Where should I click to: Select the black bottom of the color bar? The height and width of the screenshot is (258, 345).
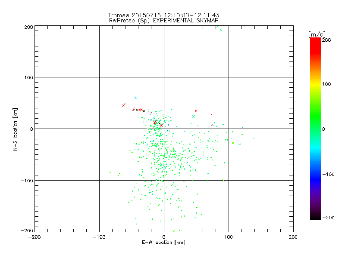(316, 216)
